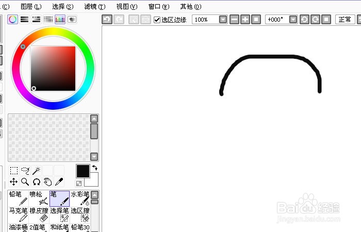Choose the 2值笔 binary pen
Image resolution: width=361 pixels, height=232 pixels.
(x=39, y=228)
